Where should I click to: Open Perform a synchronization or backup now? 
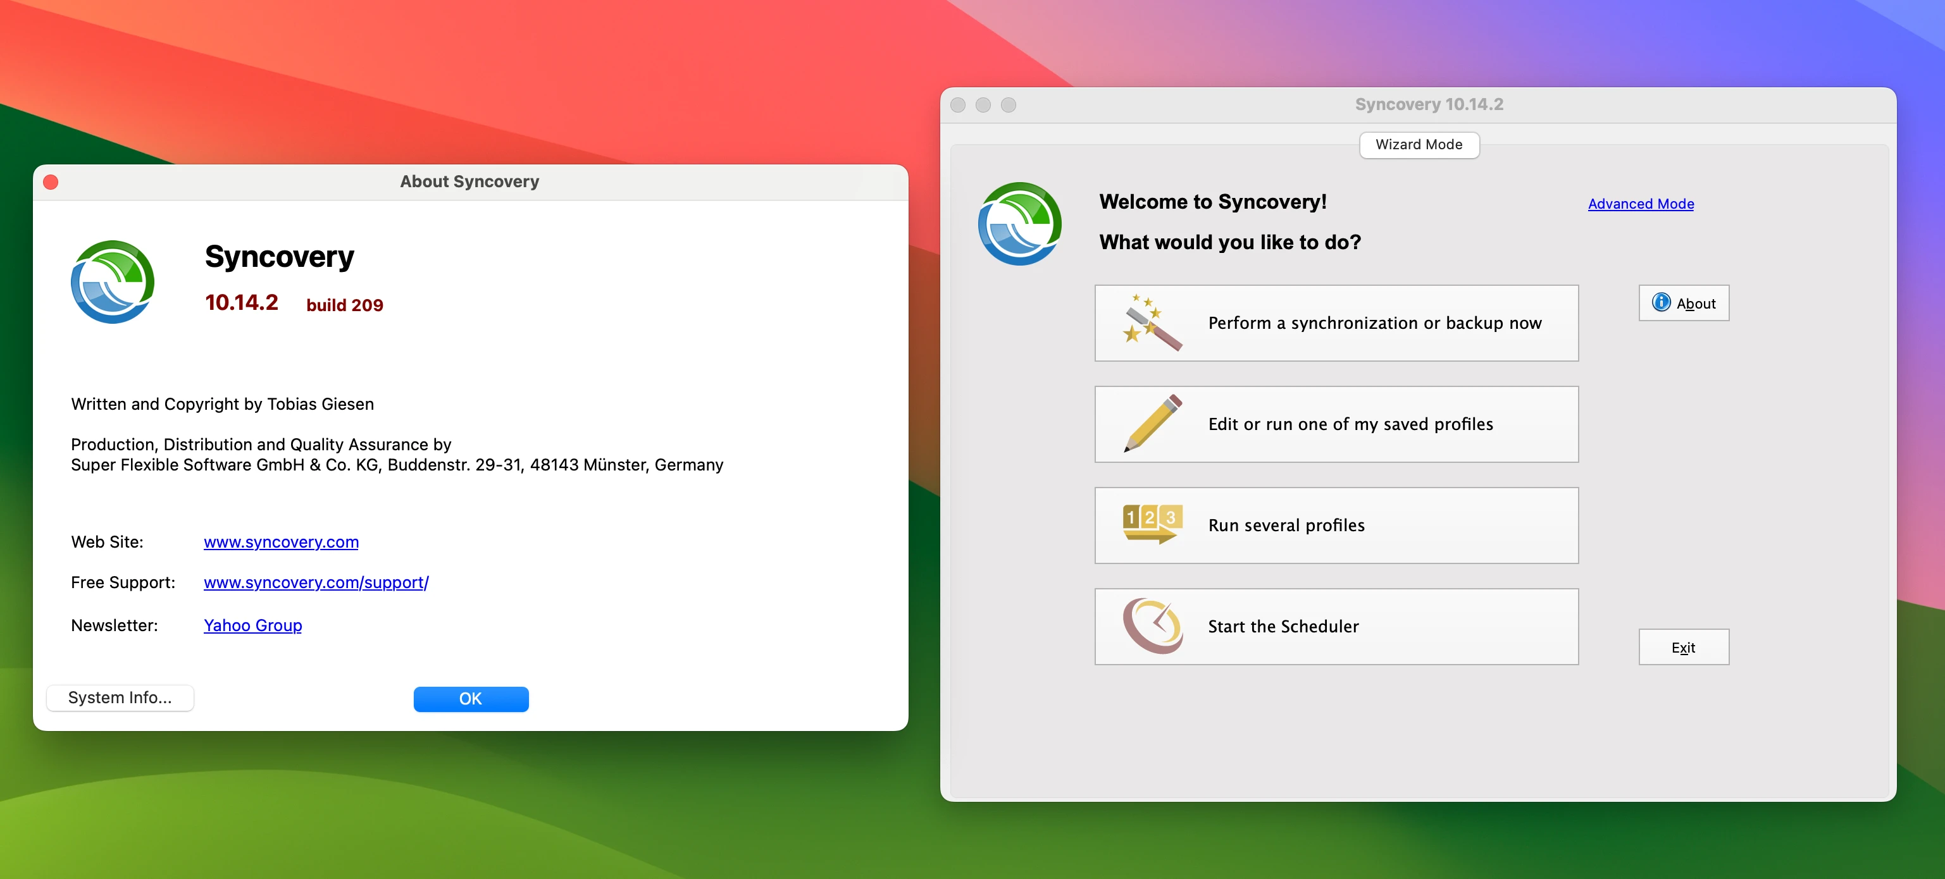1336,323
